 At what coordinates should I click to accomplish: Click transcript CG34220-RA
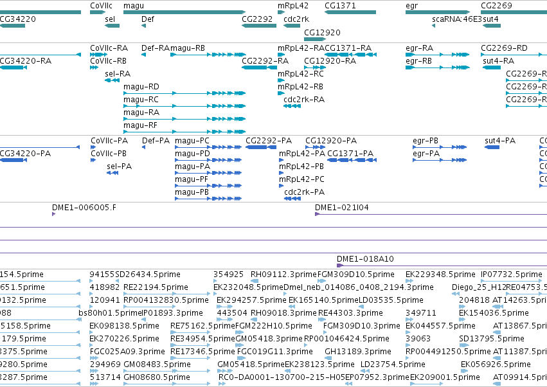click(13, 67)
